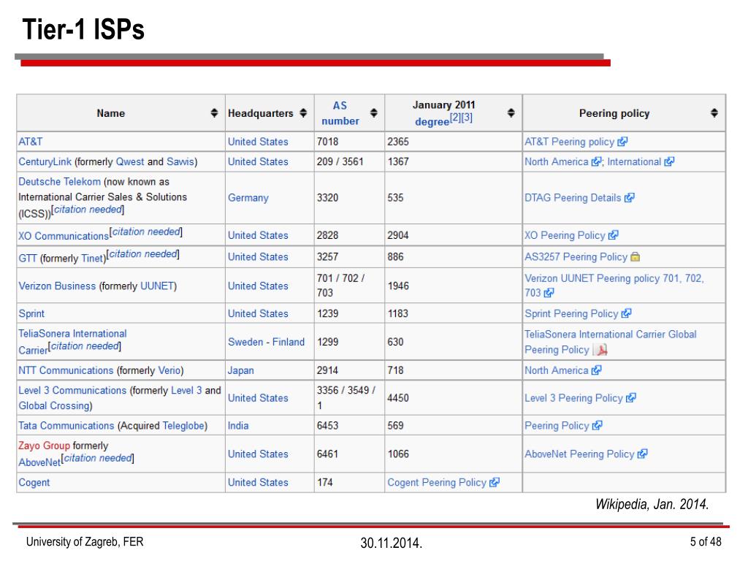The height and width of the screenshot is (561, 748).
Task: Open the Sweden - Finland headquarters link
Action: click(x=266, y=342)
